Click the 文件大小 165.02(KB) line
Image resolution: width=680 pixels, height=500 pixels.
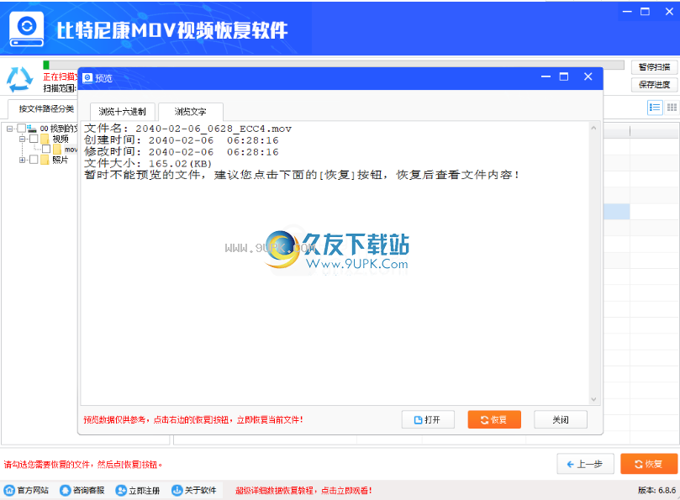(148, 164)
